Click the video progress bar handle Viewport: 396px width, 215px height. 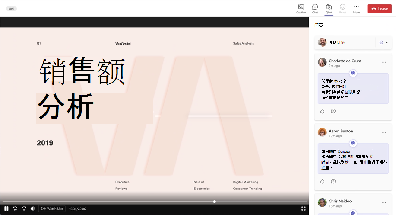click(x=215, y=202)
